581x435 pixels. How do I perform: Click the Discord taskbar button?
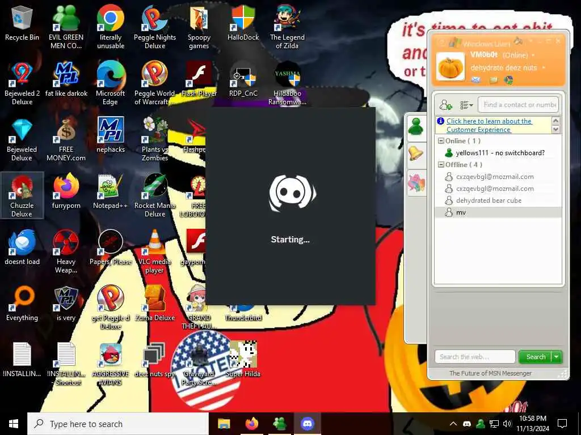(x=307, y=424)
